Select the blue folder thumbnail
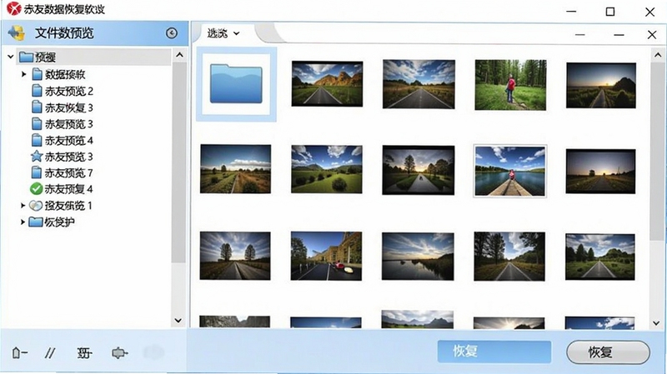The width and height of the screenshot is (667, 374). click(236, 84)
